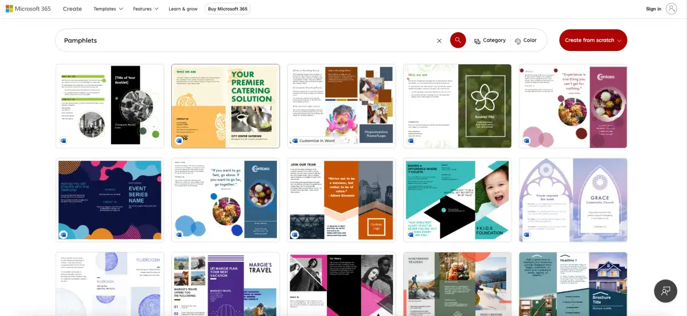Click the Sign in link

(653, 9)
